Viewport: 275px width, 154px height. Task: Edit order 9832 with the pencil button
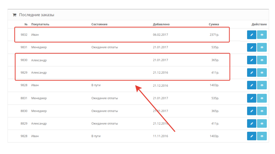point(252,35)
